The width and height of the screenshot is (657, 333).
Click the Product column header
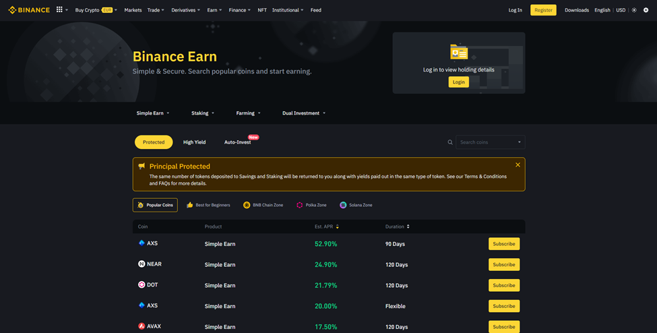click(x=214, y=226)
